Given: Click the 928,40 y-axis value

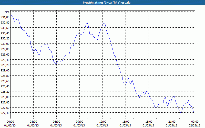Looking at the screenshot, I should [5, 86].
